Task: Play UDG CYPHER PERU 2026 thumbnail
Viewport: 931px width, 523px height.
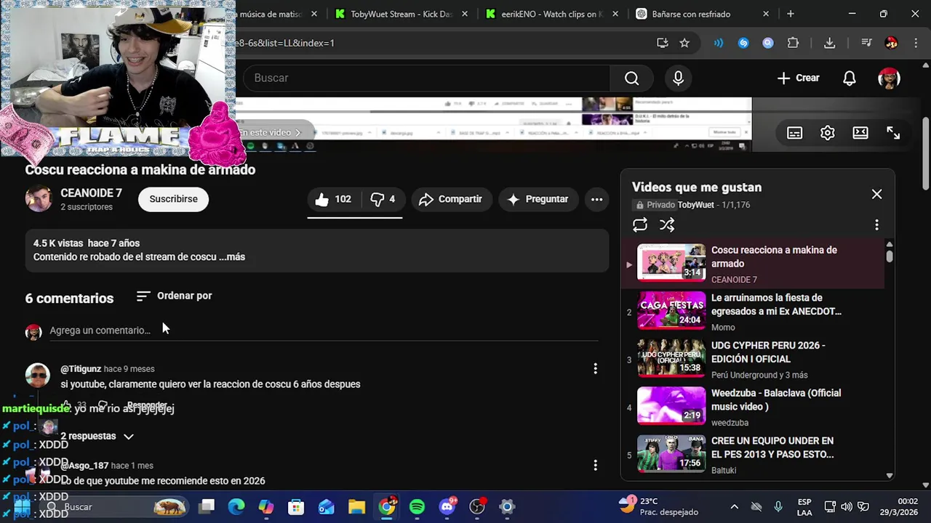Action: [671, 358]
